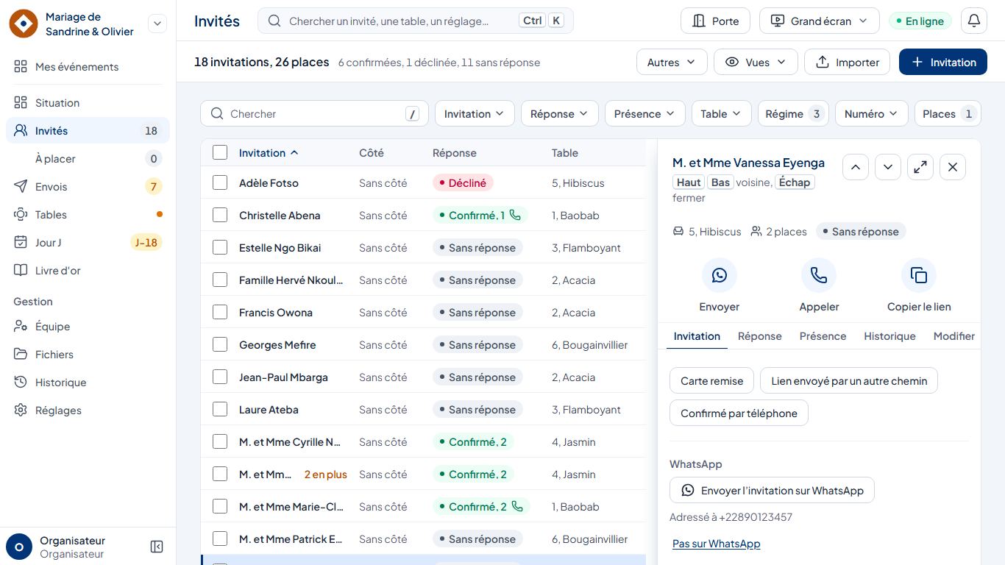Open the Vues dropdown
1005x565 pixels.
tap(756, 63)
